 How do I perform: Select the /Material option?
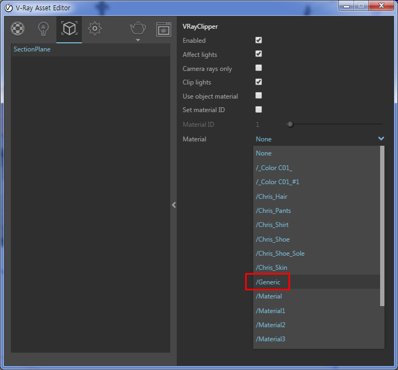pyautogui.click(x=317, y=296)
